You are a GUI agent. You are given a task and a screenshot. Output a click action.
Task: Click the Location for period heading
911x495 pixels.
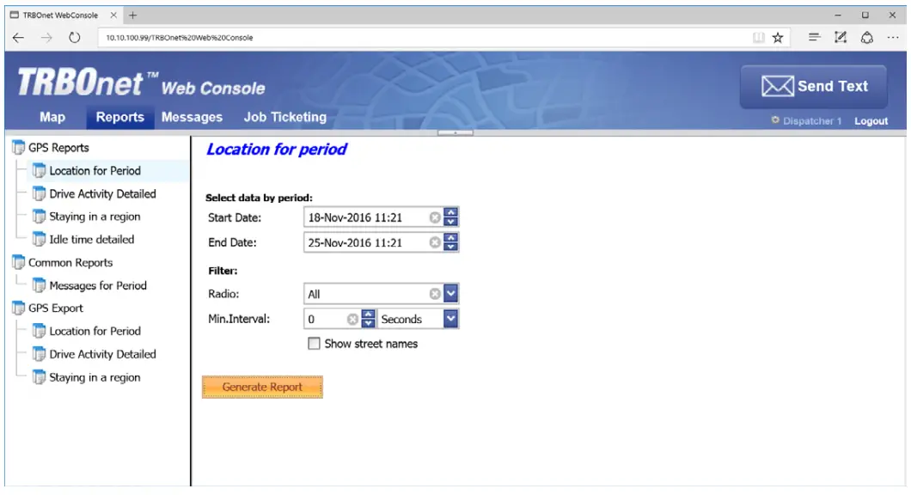point(277,150)
